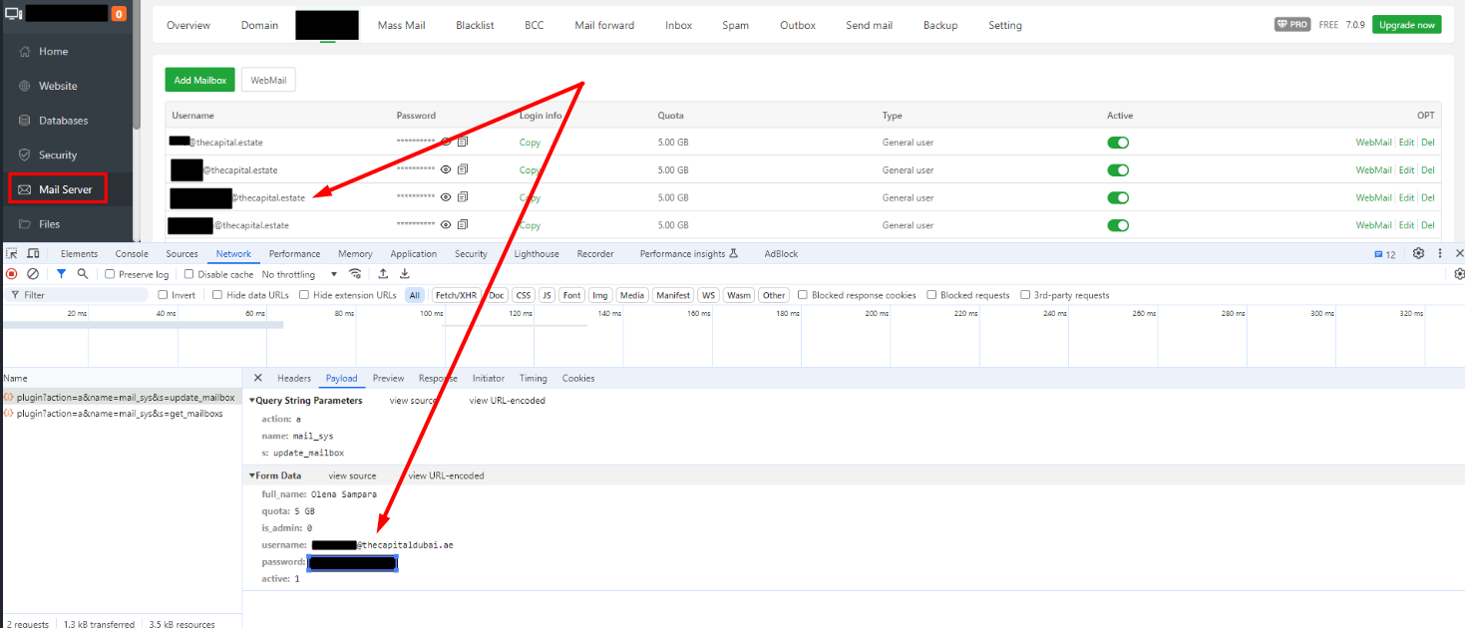This screenshot has width=1465, height=628.
Task: Collapse the Query String Parameters section
Action: 252,401
